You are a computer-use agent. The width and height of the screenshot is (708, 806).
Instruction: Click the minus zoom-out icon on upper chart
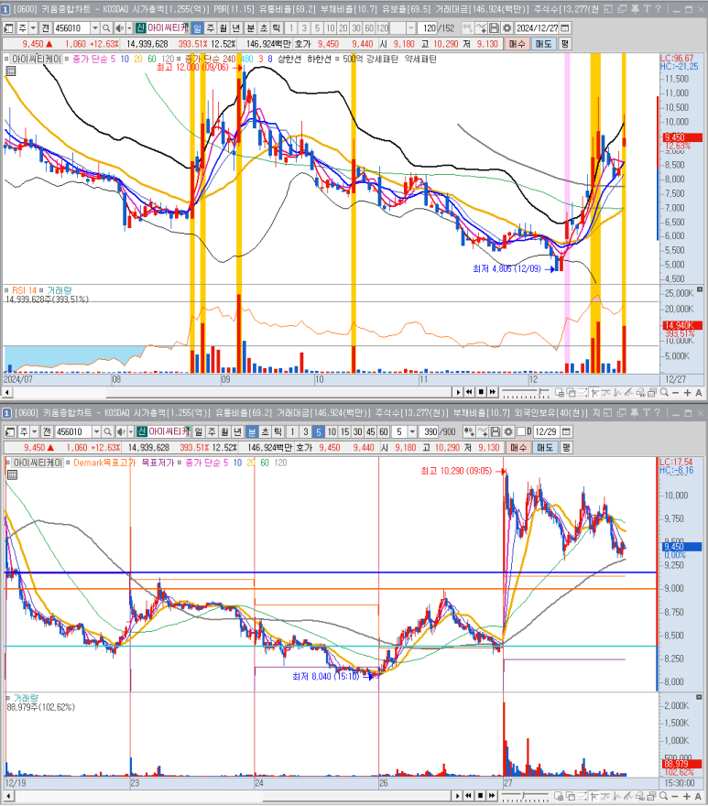point(676,393)
